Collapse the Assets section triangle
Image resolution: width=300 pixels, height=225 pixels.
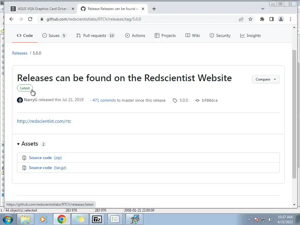(18, 144)
